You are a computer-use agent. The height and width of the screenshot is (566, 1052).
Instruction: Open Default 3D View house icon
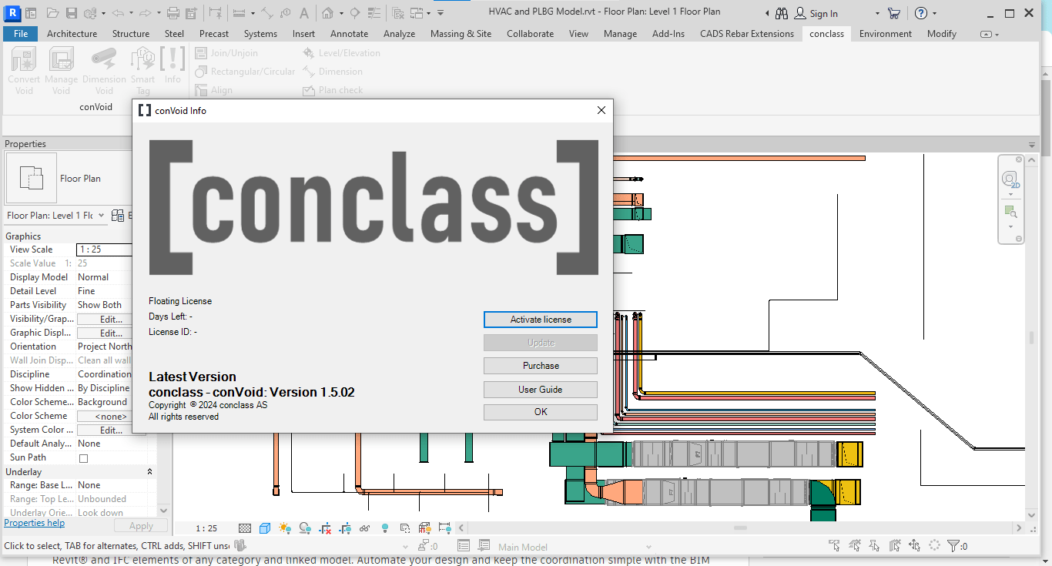point(327,13)
